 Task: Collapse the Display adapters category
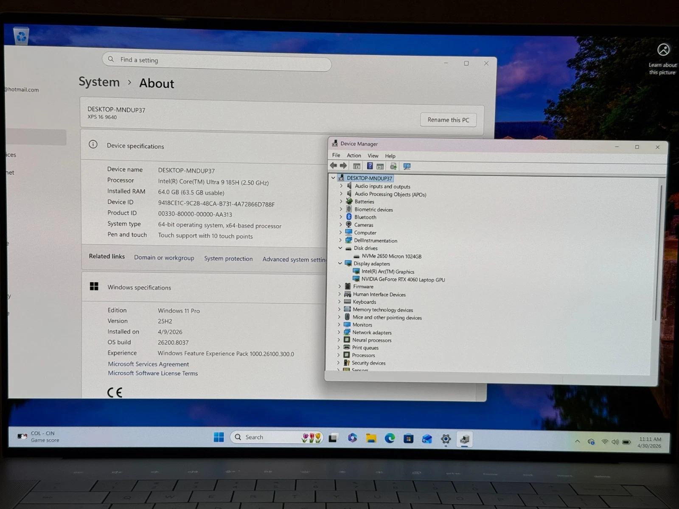tap(340, 263)
